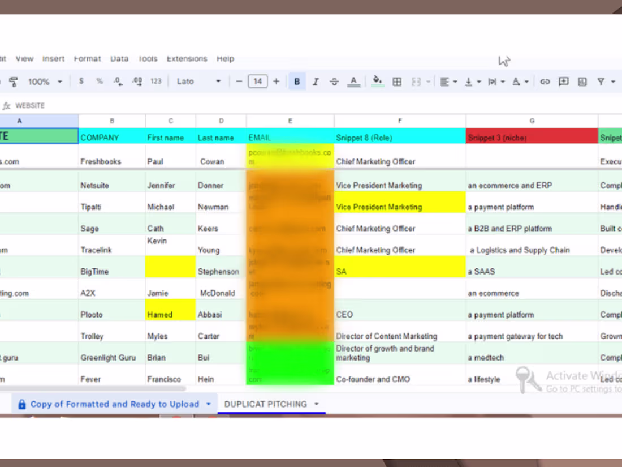622x467 pixels.
Task: Format as currency with dollar icon
Action: (81, 81)
